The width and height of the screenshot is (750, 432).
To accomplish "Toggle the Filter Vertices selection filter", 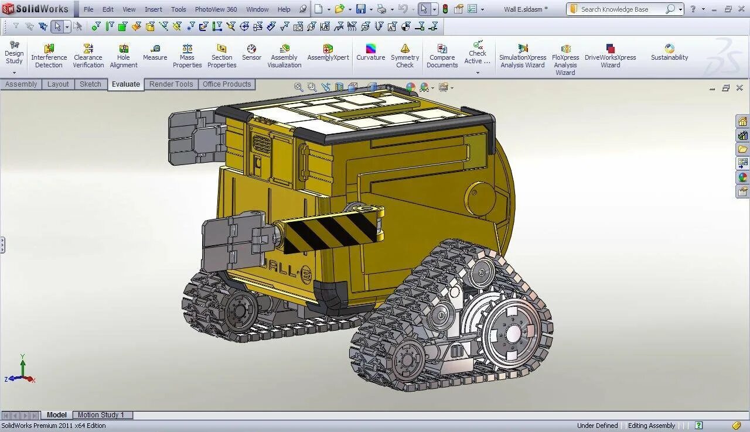I will tap(96, 26).
